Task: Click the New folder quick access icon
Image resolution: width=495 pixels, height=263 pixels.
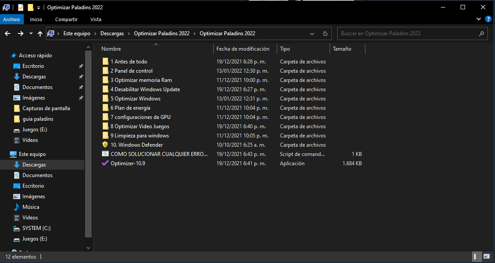Action: pyautogui.click(x=30, y=7)
